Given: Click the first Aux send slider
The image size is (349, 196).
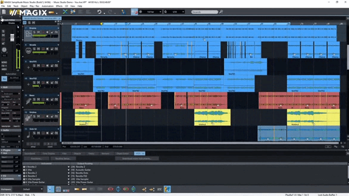Looking at the screenshot, I should [7, 157].
